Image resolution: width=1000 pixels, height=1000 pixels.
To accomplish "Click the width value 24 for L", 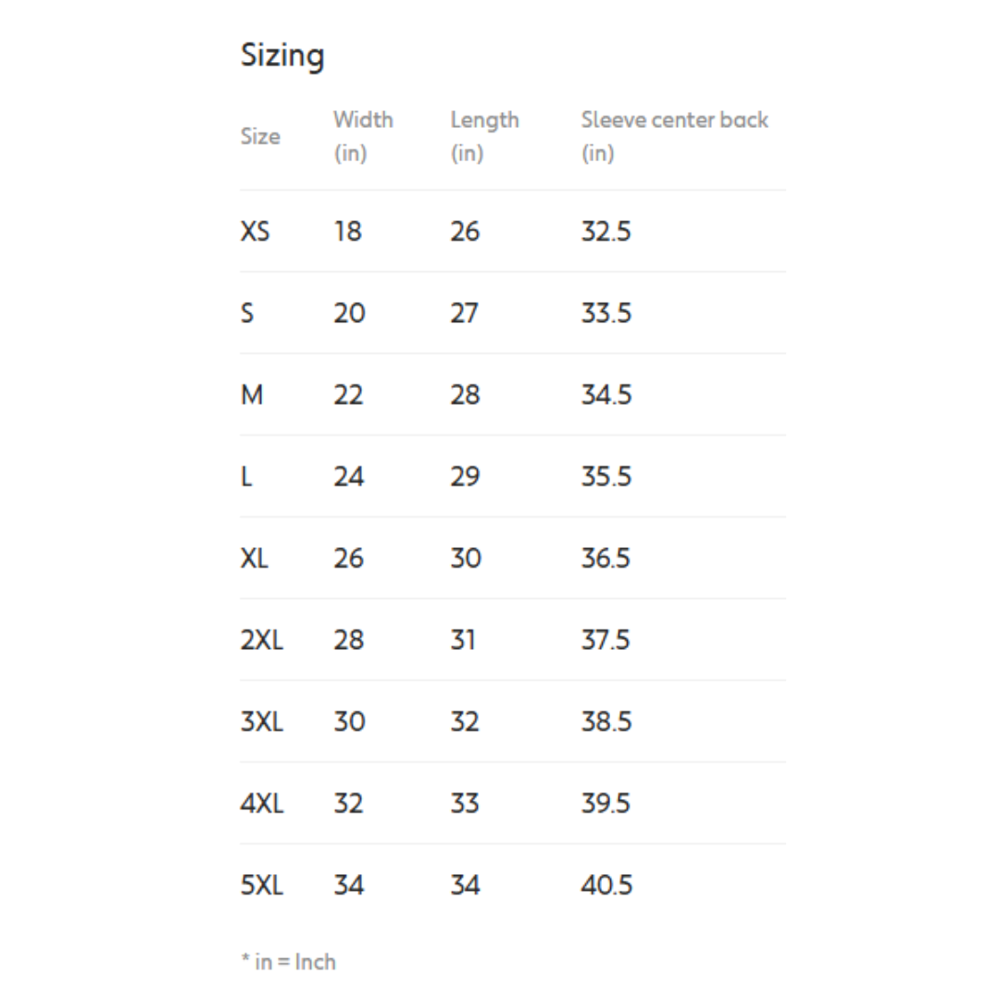I will pos(349,477).
